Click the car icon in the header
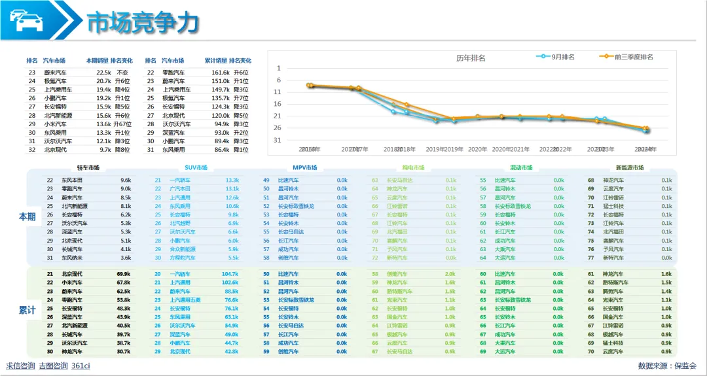This screenshot has height=376, width=707. pos(26,21)
